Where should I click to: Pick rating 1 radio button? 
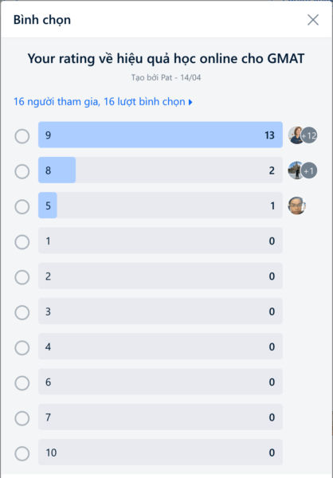[x=22, y=242]
